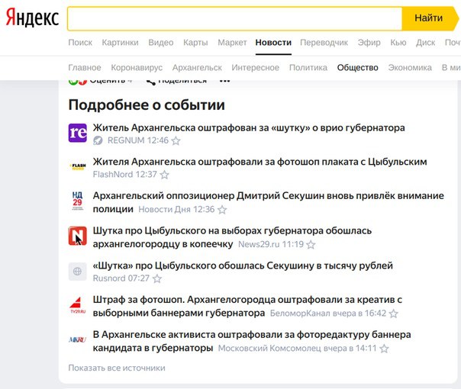
Task: Open the Поиск tab
Action: click(80, 43)
